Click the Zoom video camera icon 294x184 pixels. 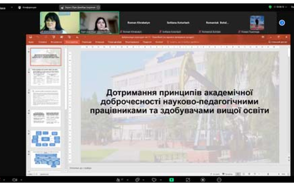[15, 180]
